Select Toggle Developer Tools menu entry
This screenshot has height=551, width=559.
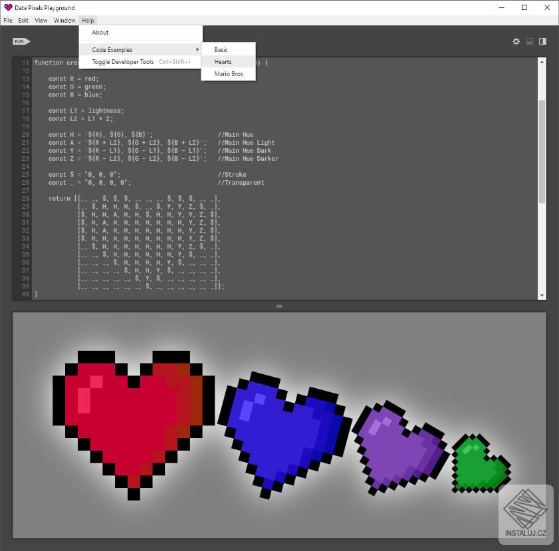(x=140, y=62)
